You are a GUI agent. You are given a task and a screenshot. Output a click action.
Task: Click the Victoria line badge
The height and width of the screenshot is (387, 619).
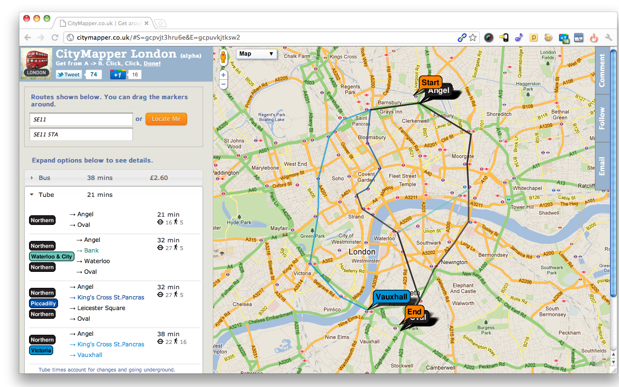click(41, 350)
